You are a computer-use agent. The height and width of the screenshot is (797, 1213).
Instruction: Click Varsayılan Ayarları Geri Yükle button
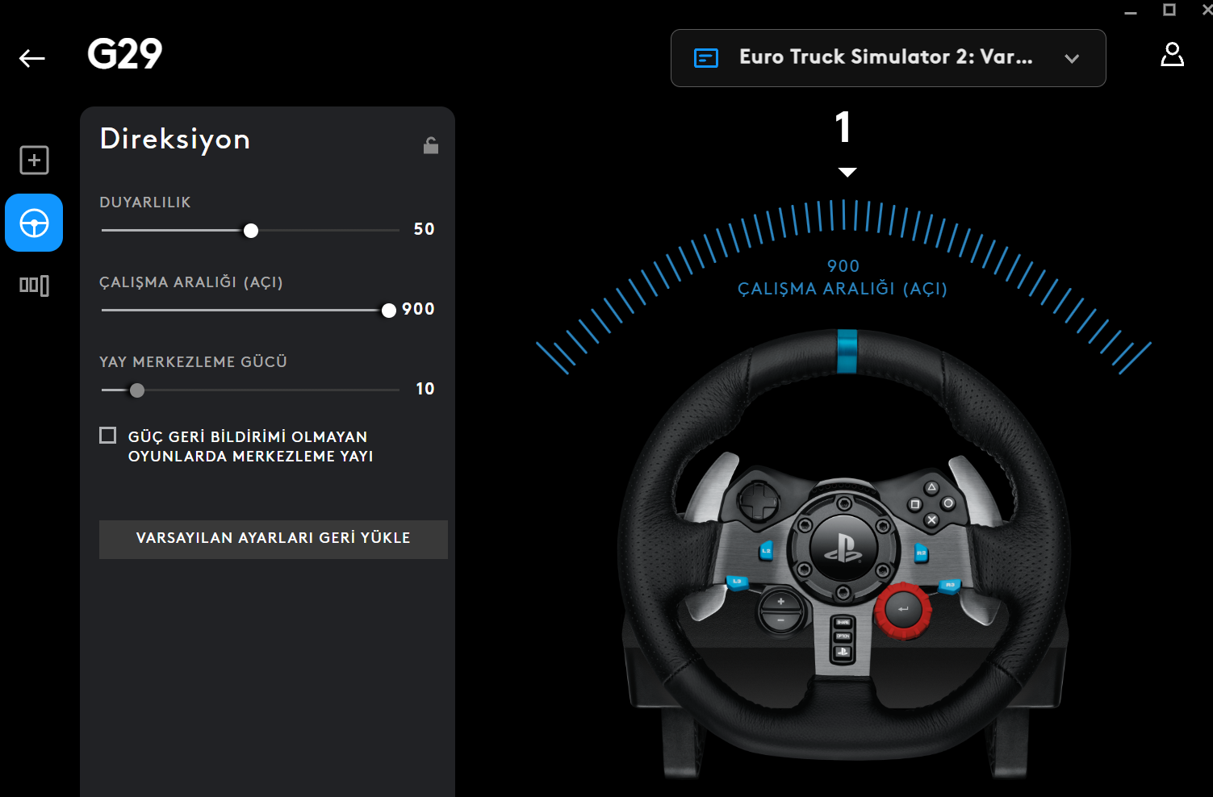(274, 539)
